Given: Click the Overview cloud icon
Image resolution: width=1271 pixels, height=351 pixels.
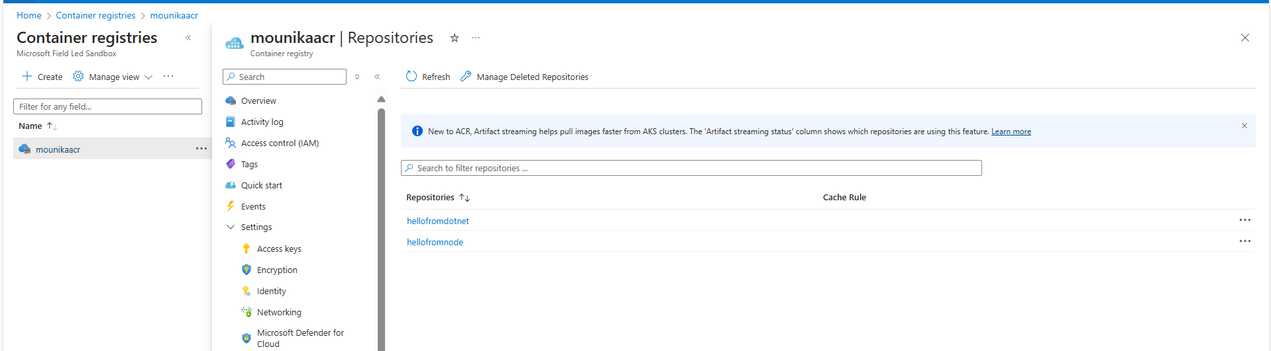Looking at the screenshot, I should tap(231, 100).
